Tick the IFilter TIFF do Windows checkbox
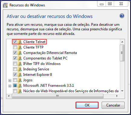Image resolution: width=131 pixels, height=115 pixels. tap(15, 63)
